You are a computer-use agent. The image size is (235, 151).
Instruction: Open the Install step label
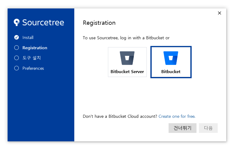pyautogui.click(x=28, y=37)
